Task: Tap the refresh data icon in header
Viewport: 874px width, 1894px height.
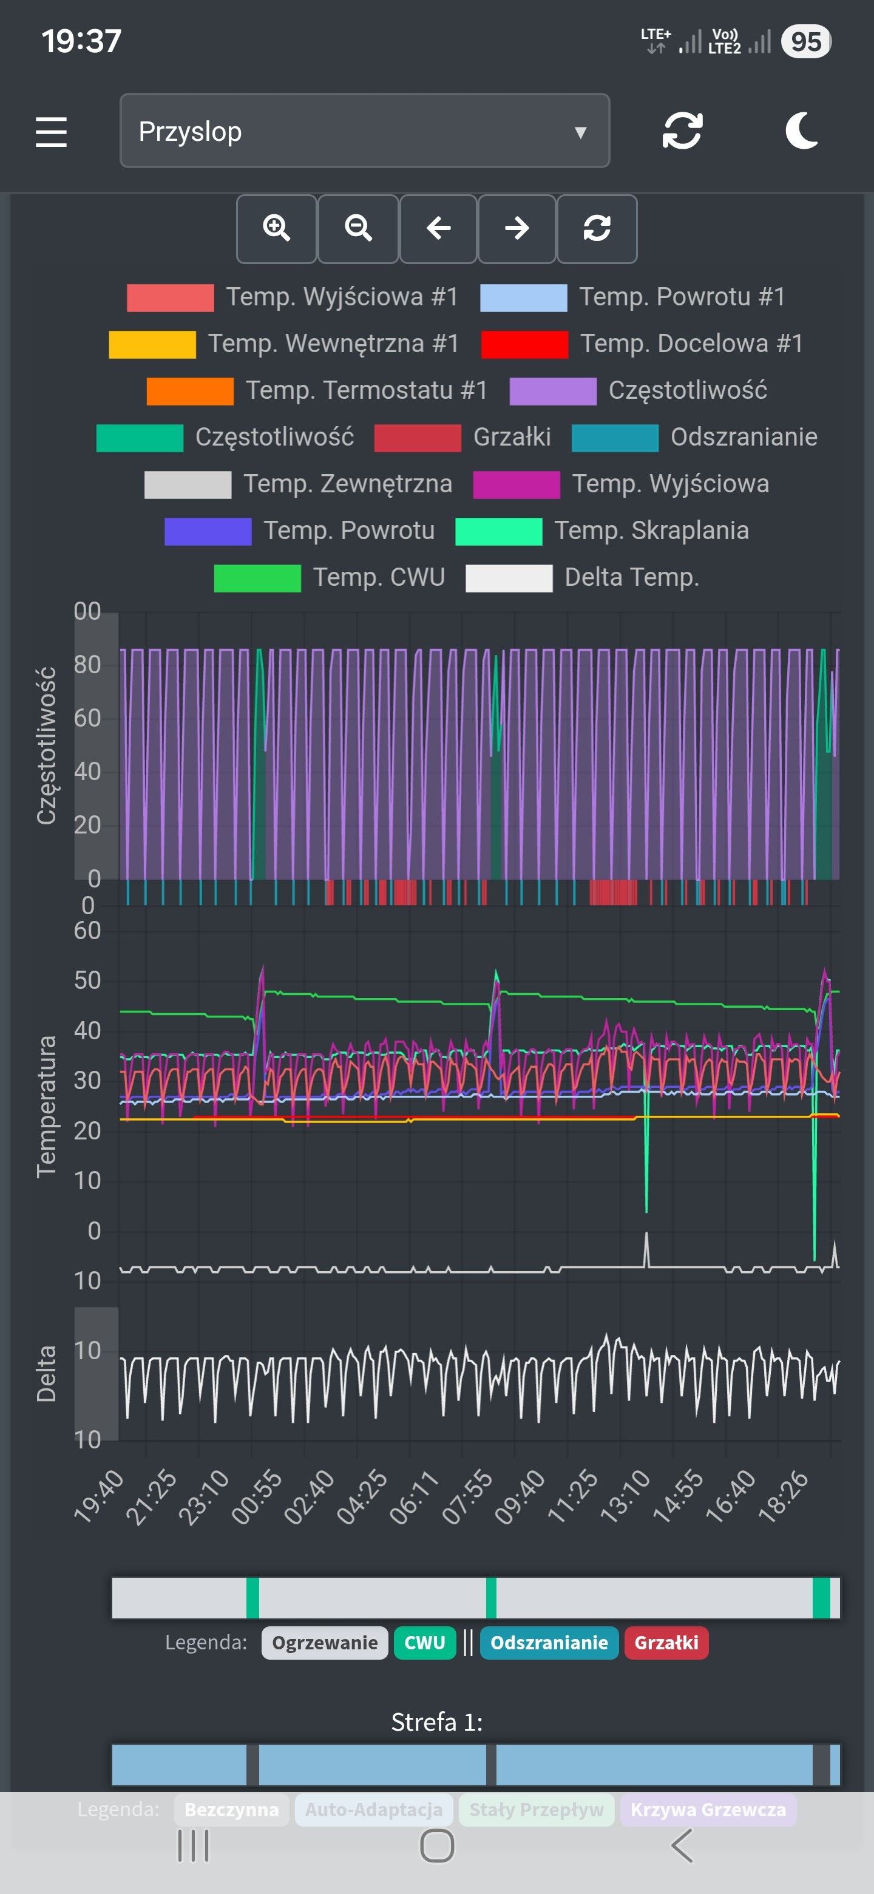Action: pyautogui.click(x=682, y=132)
